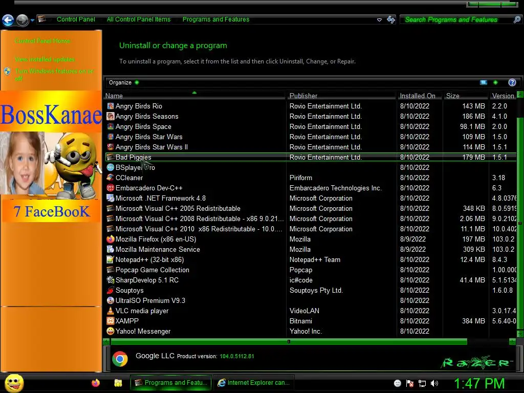Click the XAMPP icon
Screen dimensions: 524x393
[x=111, y=321]
